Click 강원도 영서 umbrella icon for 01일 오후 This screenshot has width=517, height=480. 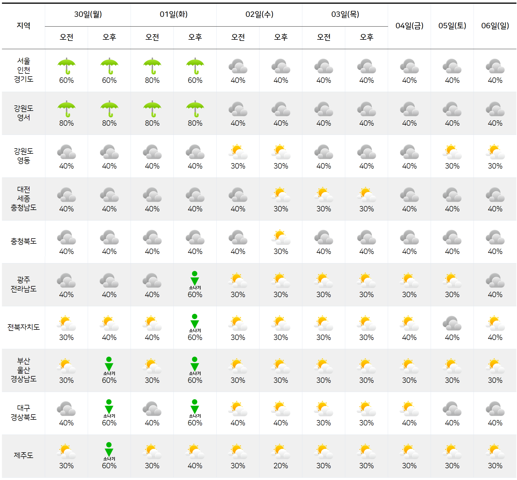(195, 109)
